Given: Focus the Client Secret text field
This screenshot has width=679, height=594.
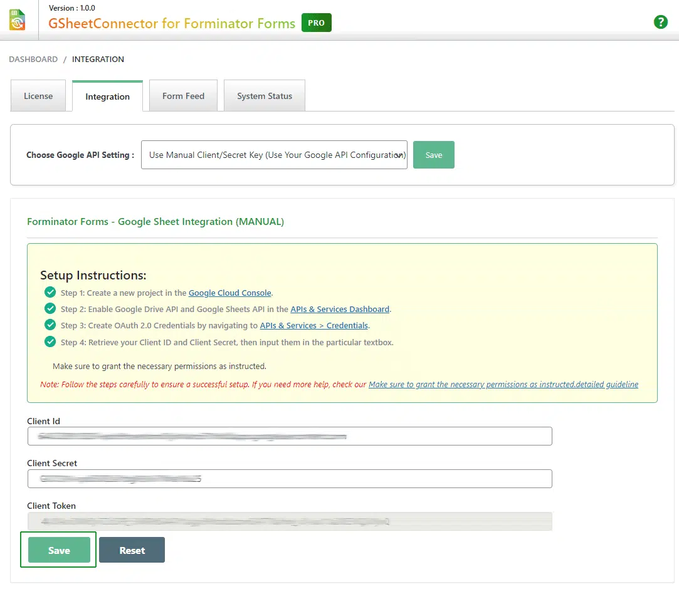Looking at the screenshot, I should point(289,479).
